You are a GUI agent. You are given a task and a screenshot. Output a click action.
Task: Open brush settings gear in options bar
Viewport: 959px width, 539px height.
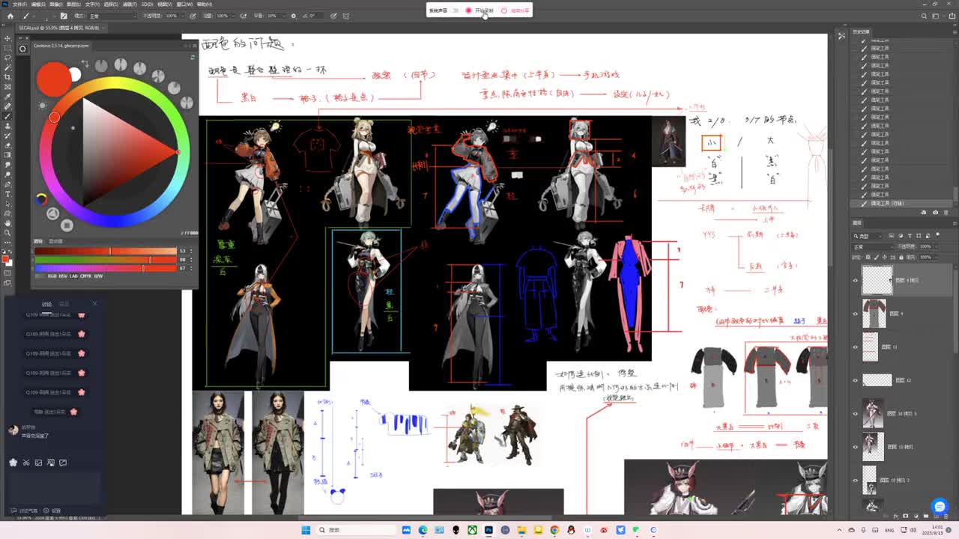[293, 16]
